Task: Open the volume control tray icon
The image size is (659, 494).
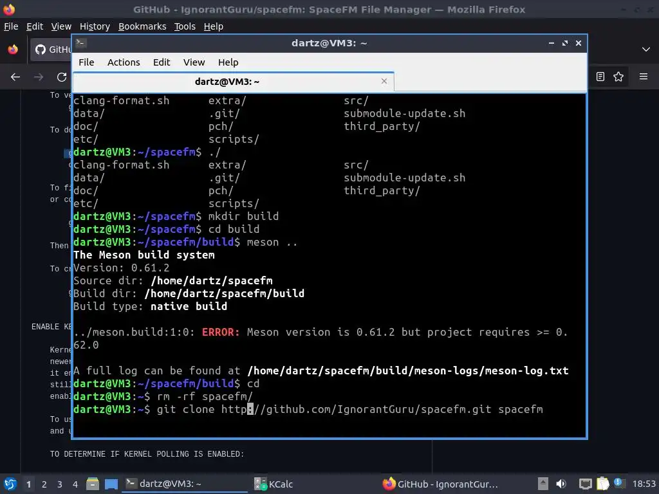Action: (561, 484)
